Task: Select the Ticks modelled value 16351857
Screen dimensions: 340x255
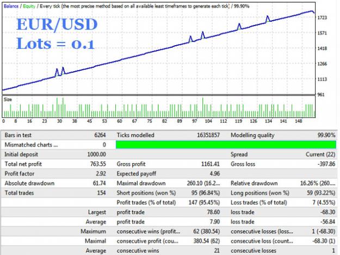Action: 208,135
